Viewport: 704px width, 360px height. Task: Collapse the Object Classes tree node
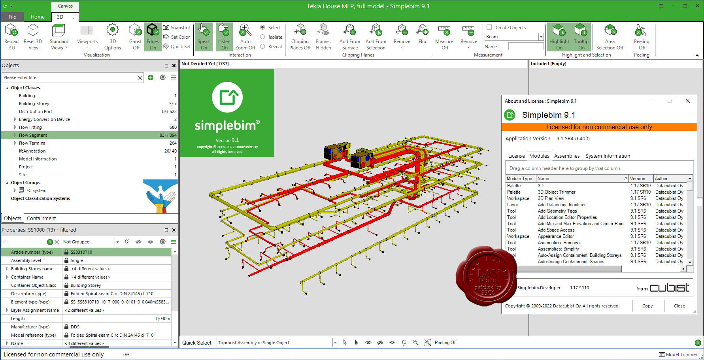[x=7, y=88]
